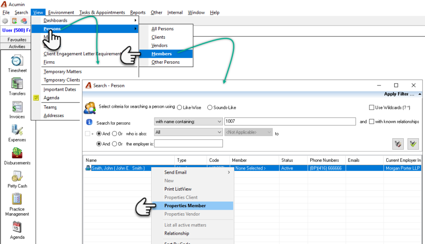Viewport: 425px width, 244px height.
Task: Click the person search icon in dialog
Action: point(90,108)
